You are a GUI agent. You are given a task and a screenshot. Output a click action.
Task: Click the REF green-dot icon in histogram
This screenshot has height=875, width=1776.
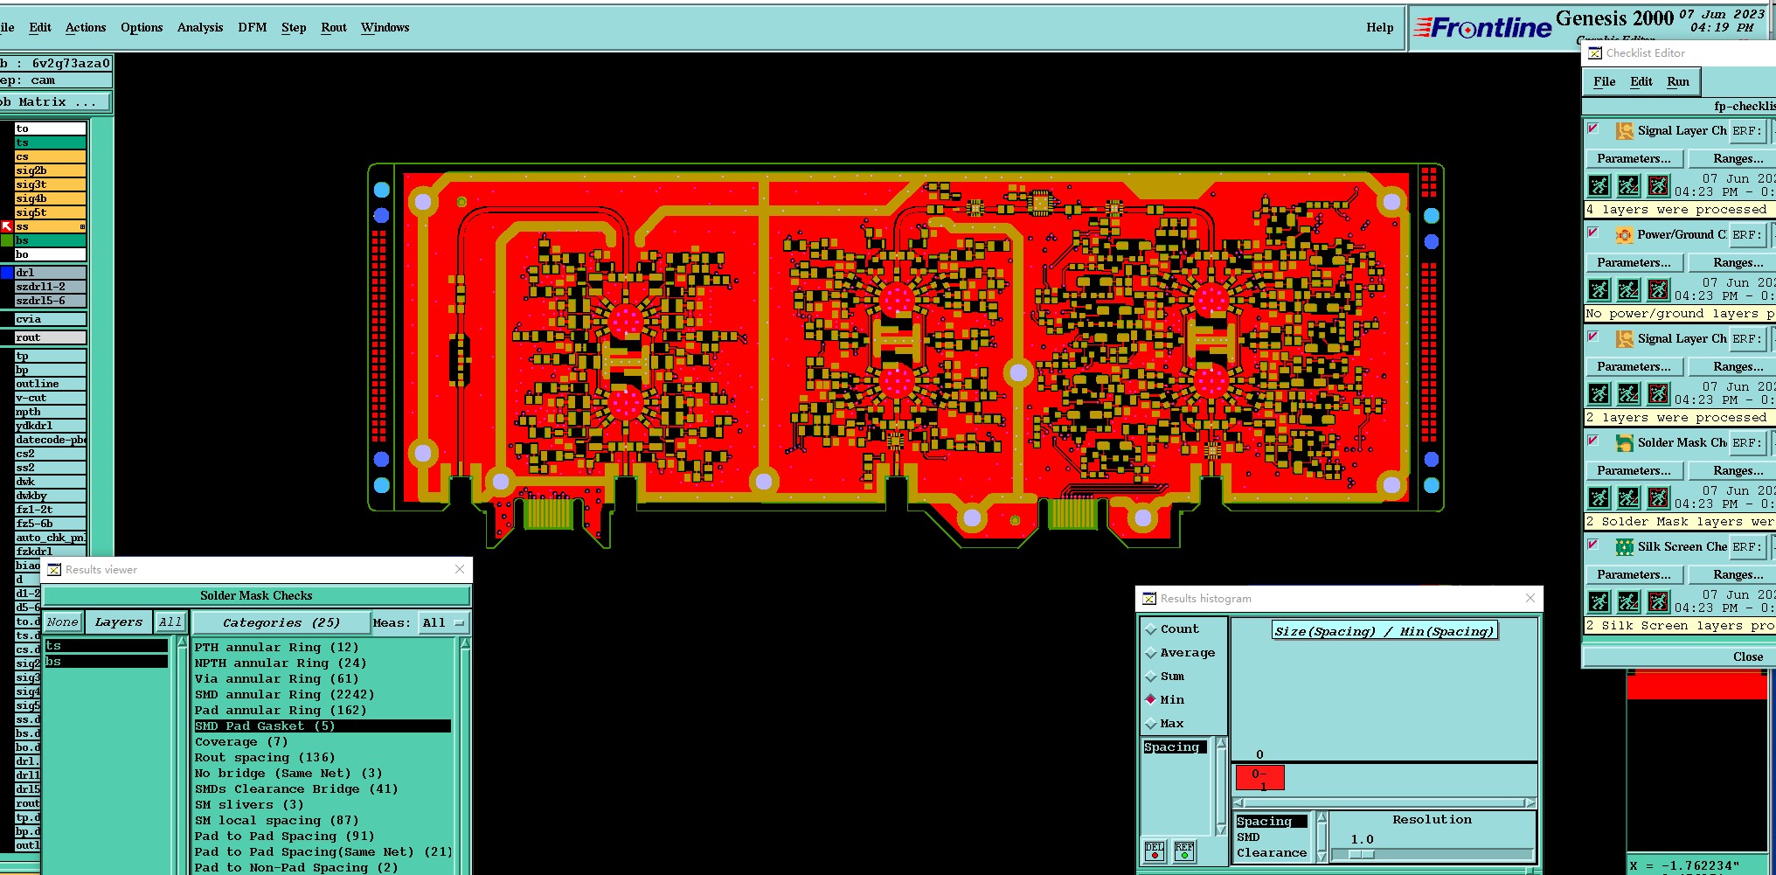tap(1184, 851)
